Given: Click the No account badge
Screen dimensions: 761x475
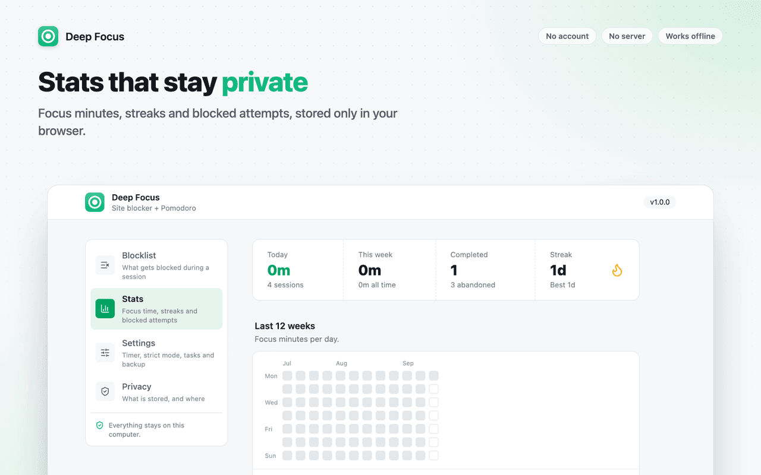Looking at the screenshot, I should pyautogui.click(x=567, y=36).
